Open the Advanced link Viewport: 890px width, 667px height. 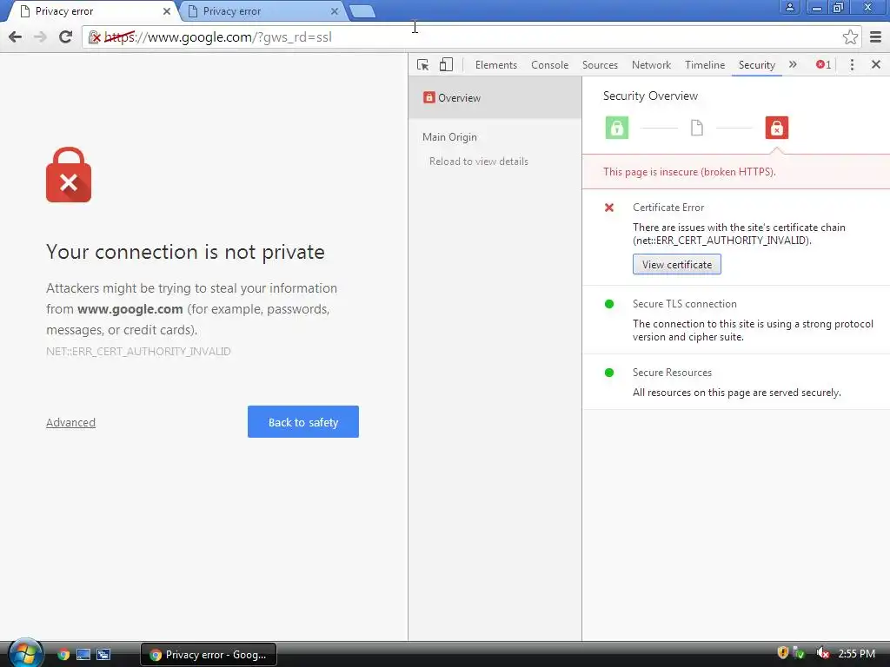70,423
